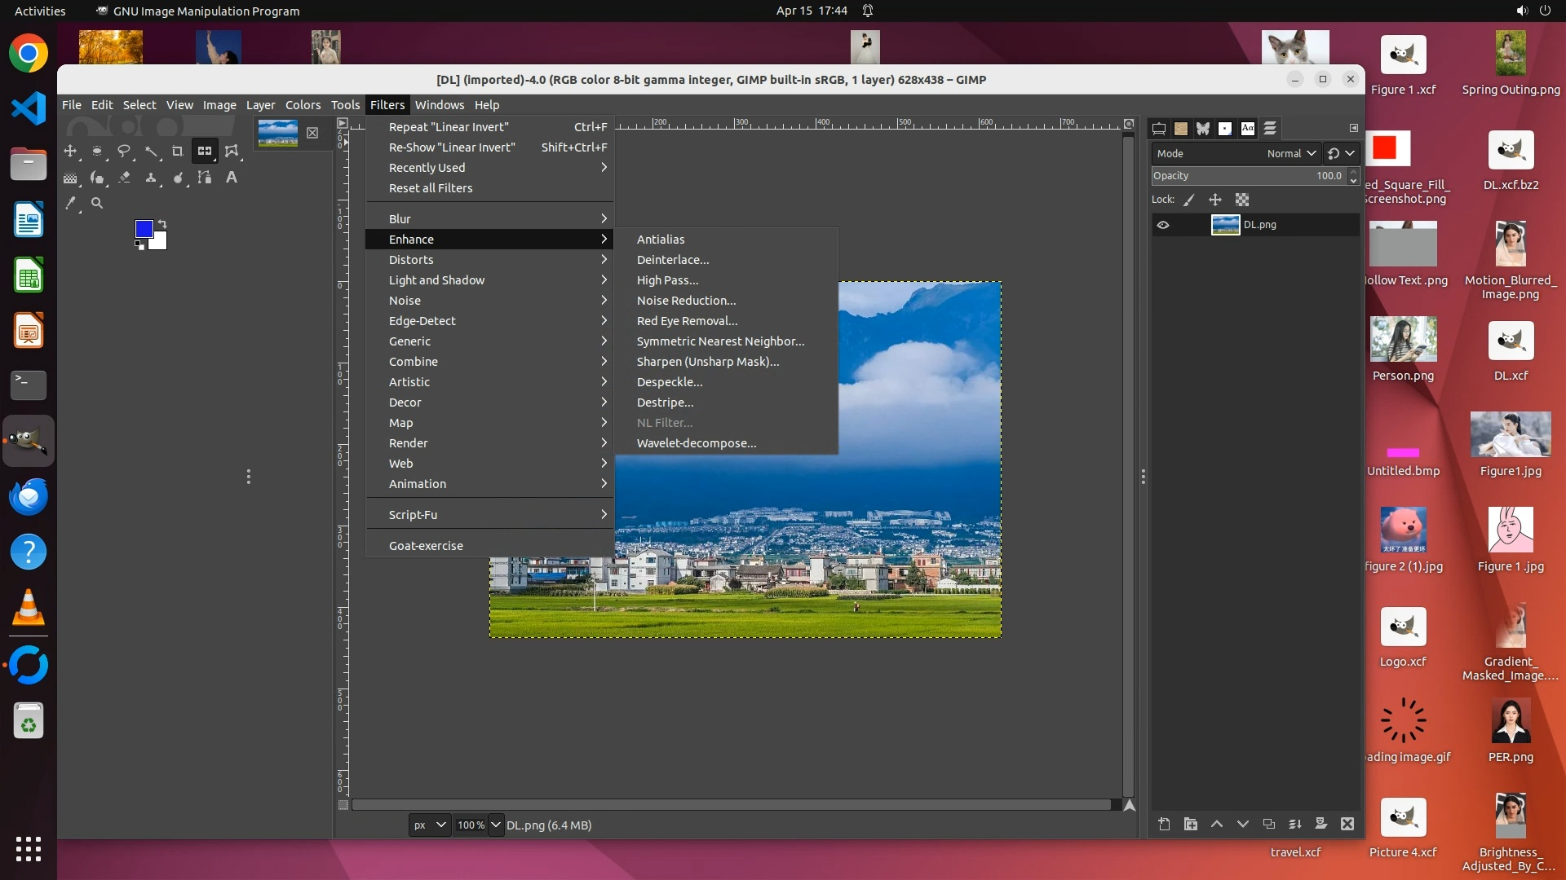
Task: Toggle lock alpha channel checkerboard icon
Action: pos(1242,200)
